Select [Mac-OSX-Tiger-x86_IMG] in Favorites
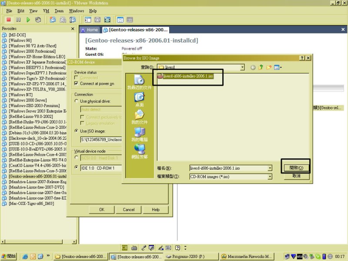The height and width of the screenshot is (261, 348). coord(31,204)
